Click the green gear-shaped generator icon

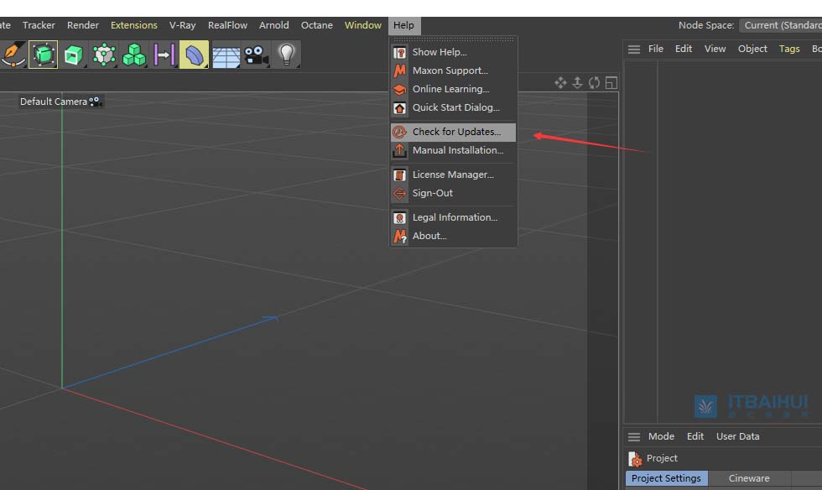(x=104, y=55)
